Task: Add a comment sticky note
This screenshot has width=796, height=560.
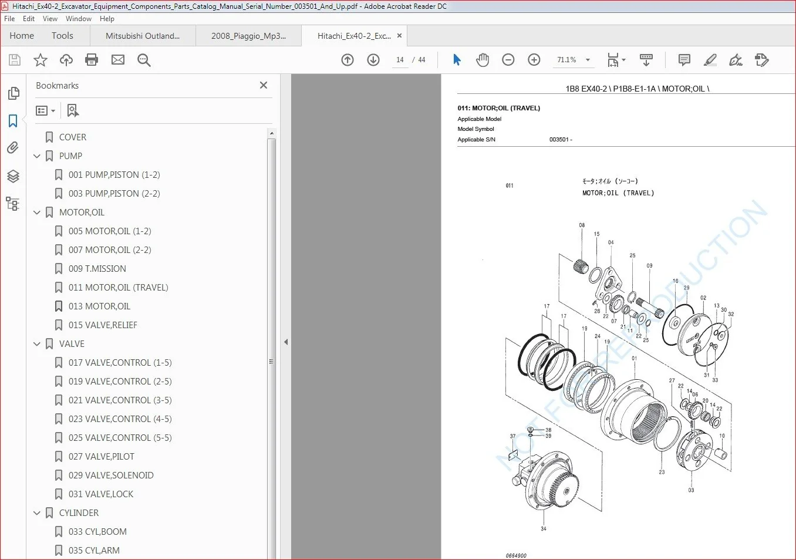Action: (684, 60)
